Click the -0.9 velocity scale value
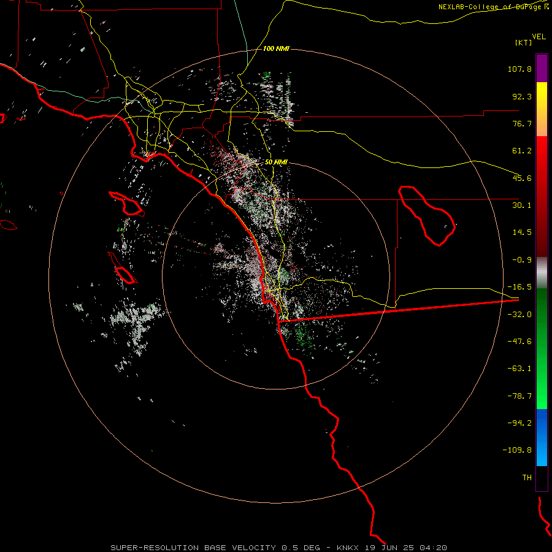This screenshot has width=552, height=552. point(522,260)
